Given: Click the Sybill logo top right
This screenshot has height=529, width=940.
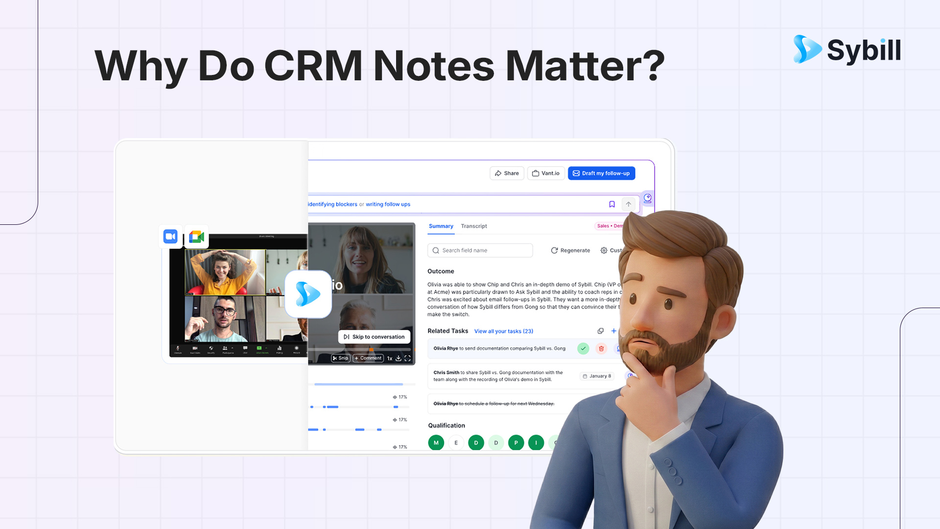Looking at the screenshot, I should click(x=847, y=49).
